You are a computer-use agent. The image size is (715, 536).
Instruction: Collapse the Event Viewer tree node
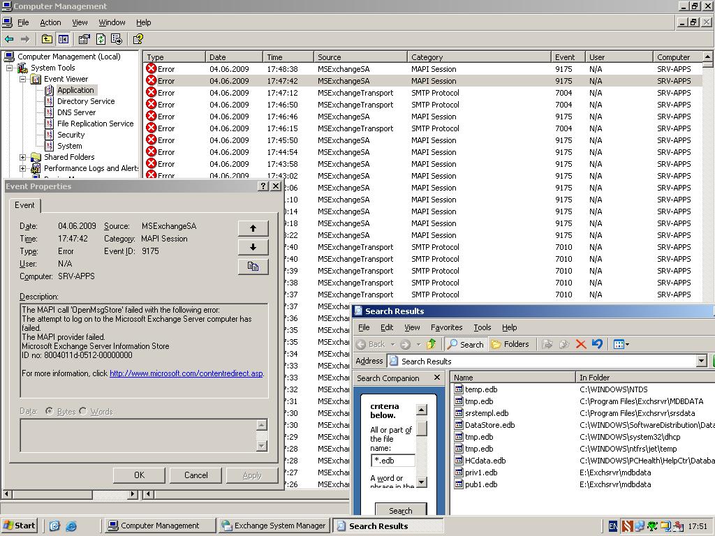22,79
